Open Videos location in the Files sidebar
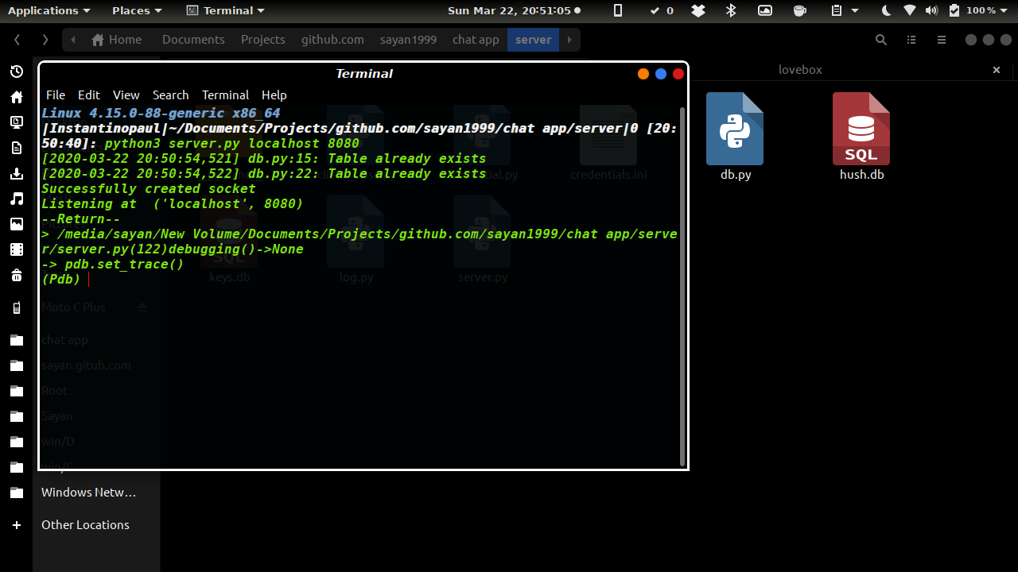 pyautogui.click(x=16, y=249)
